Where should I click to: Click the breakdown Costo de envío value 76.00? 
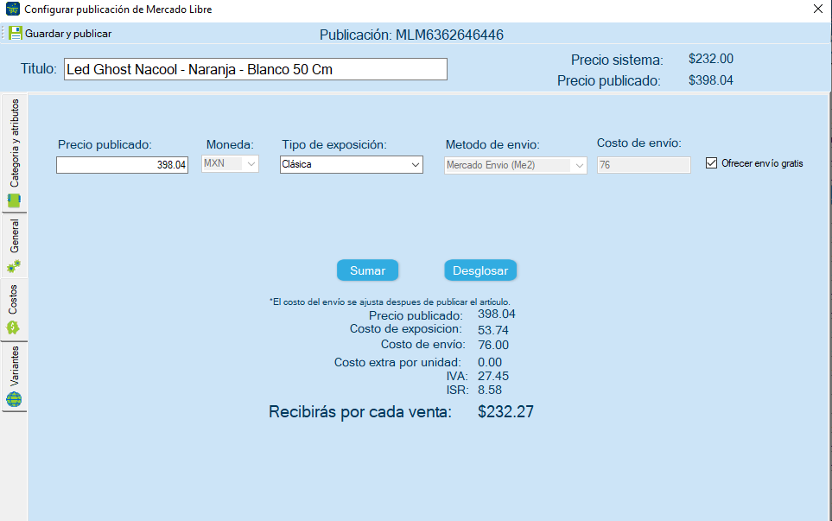493,345
